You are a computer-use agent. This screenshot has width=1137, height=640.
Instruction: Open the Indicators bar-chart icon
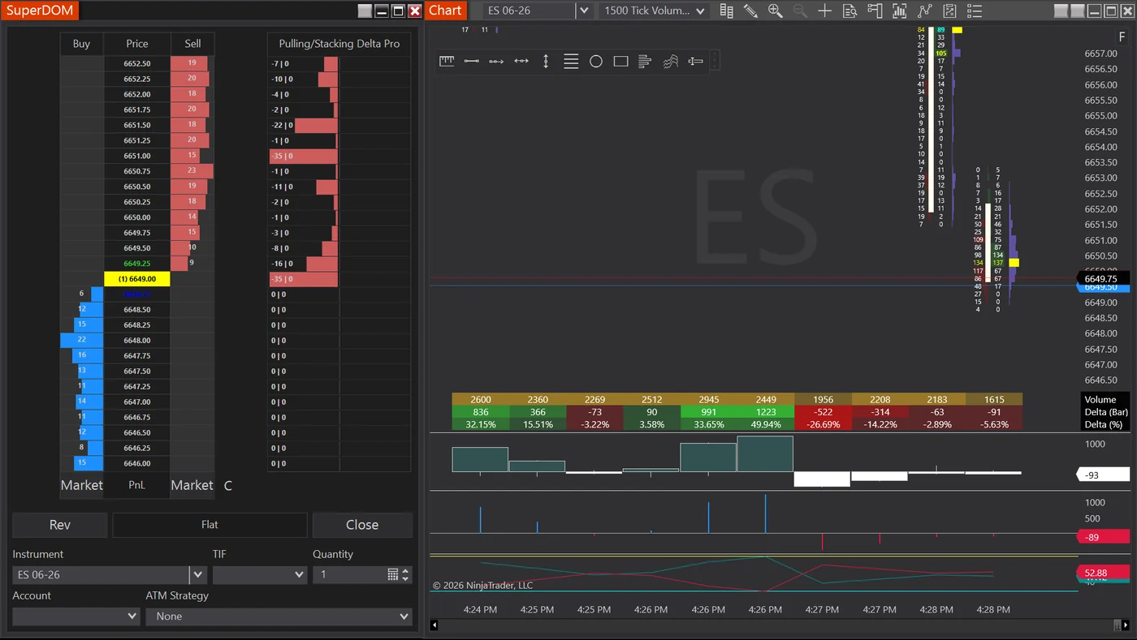[899, 11]
